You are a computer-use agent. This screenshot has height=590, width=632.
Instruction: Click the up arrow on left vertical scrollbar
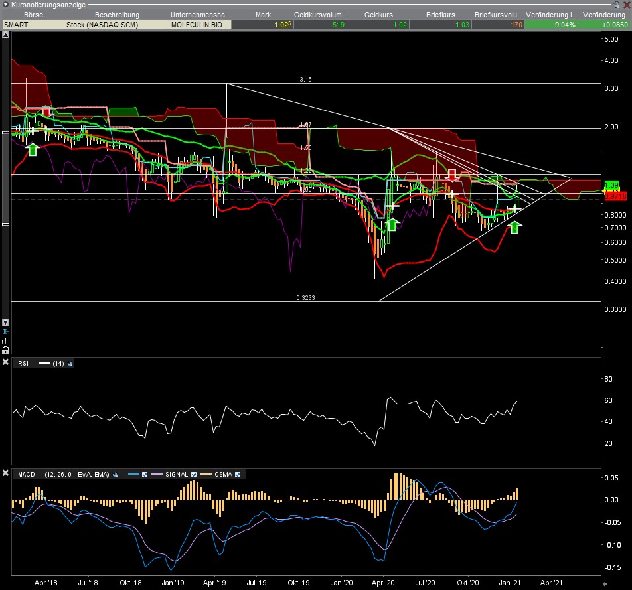pyautogui.click(x=6, y=35)
